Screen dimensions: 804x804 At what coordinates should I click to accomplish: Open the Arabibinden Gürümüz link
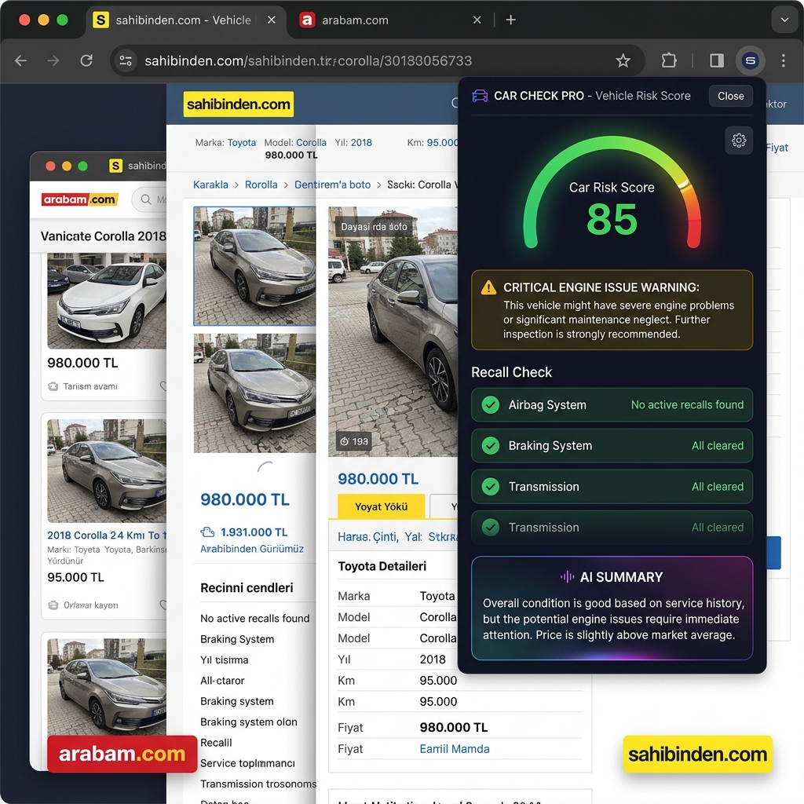[252, 549]
